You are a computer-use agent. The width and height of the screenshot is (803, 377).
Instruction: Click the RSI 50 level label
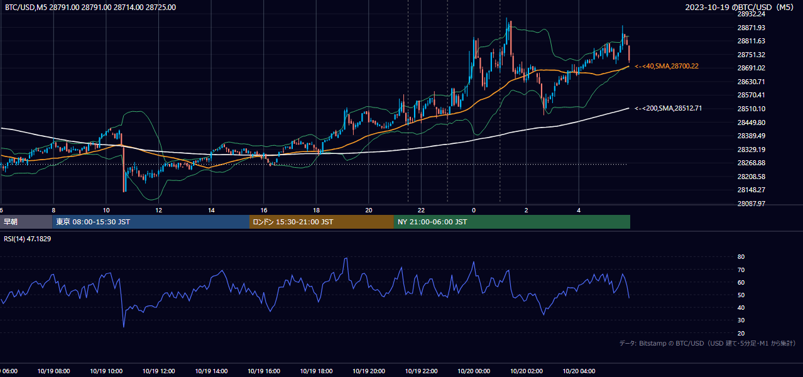(x=741, y=295)
